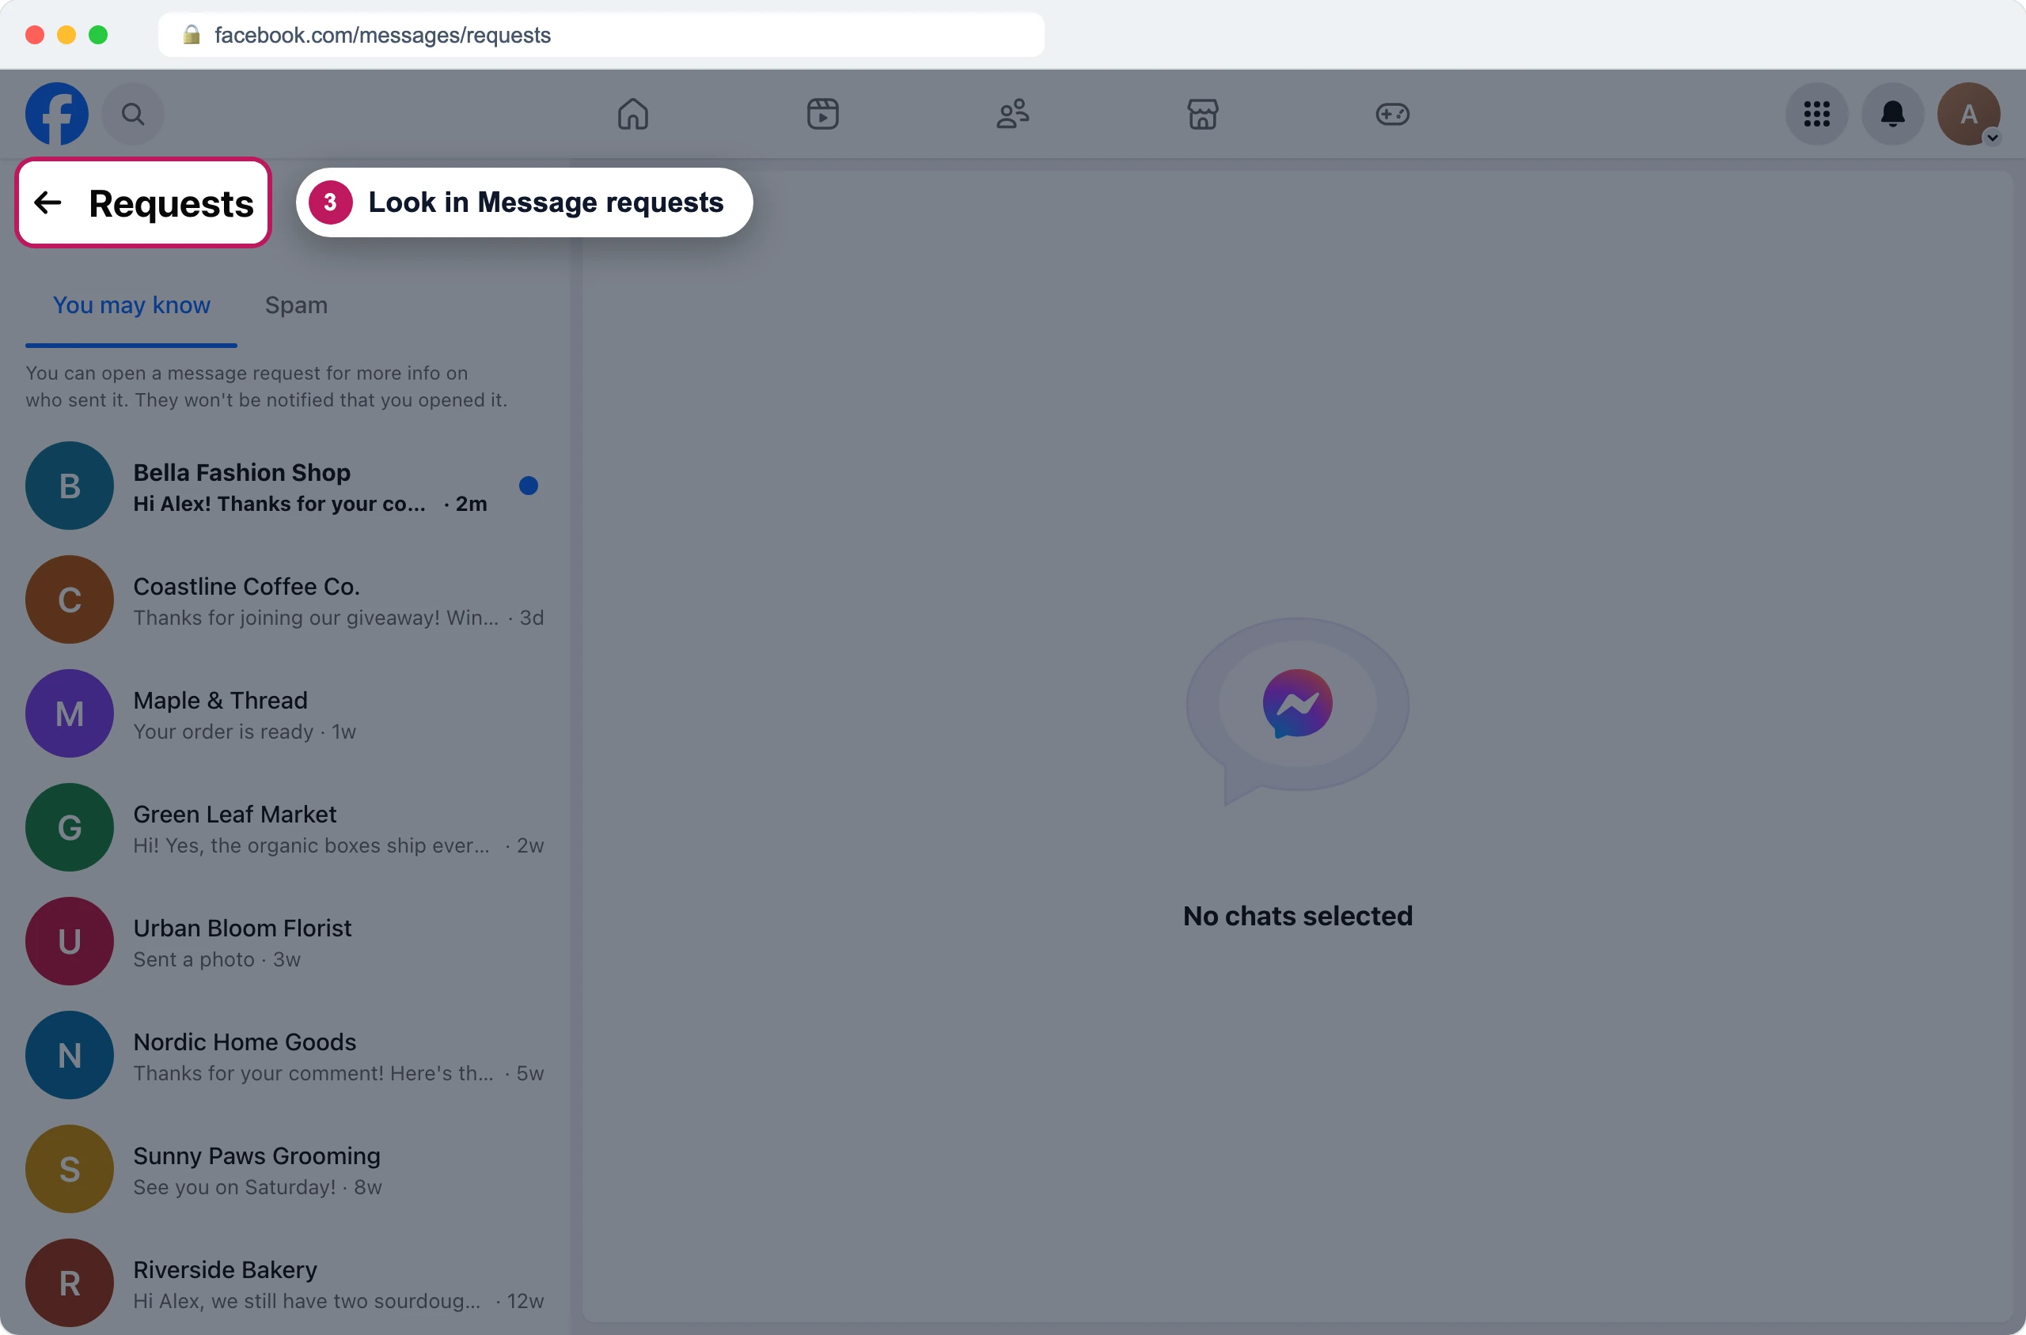Click the Bella Fashion Shop B avatar
2026x1335 pixels.
pos(70,486)
